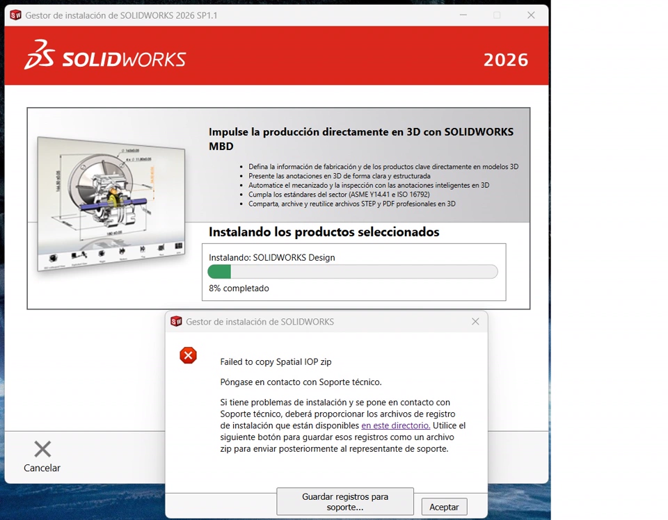Open the 'en este directorio' link

click(396, 425)
